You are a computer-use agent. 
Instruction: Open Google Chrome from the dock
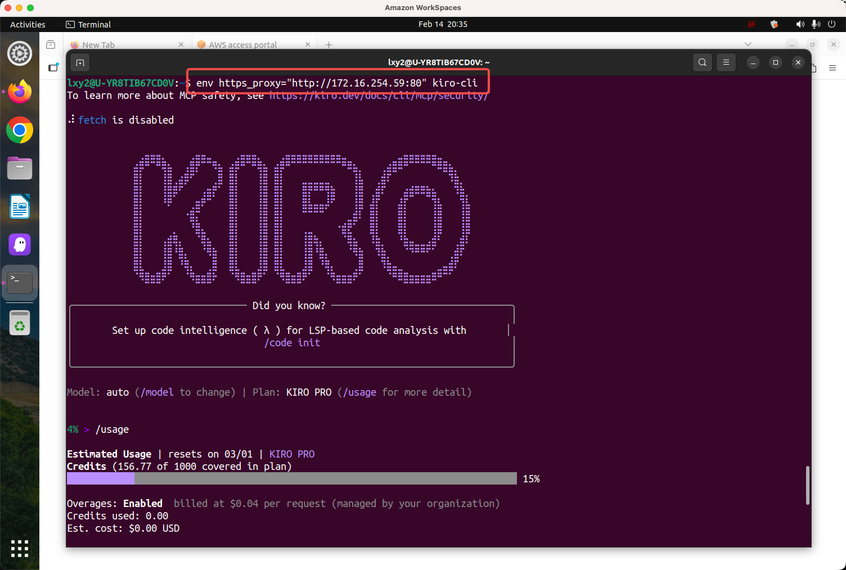click(20, 130)
